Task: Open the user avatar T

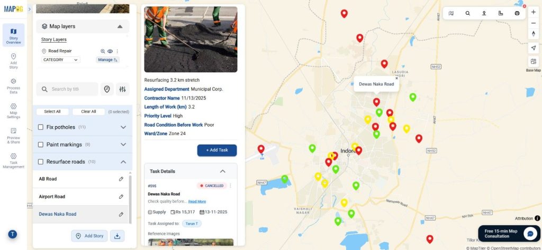Action: (13, 235)
